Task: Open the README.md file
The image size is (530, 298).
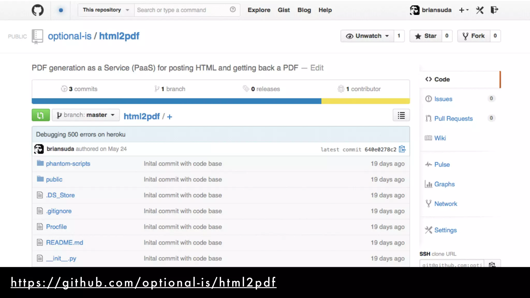Action: click(x=64, y=242)
